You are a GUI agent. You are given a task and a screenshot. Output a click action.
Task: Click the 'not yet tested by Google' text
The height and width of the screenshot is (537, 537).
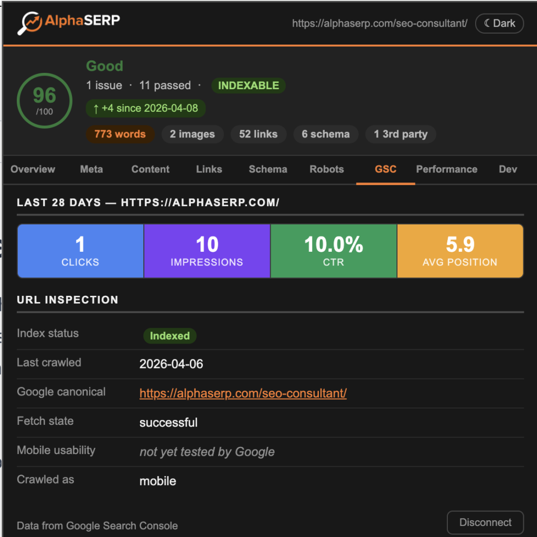click(207, 452)
